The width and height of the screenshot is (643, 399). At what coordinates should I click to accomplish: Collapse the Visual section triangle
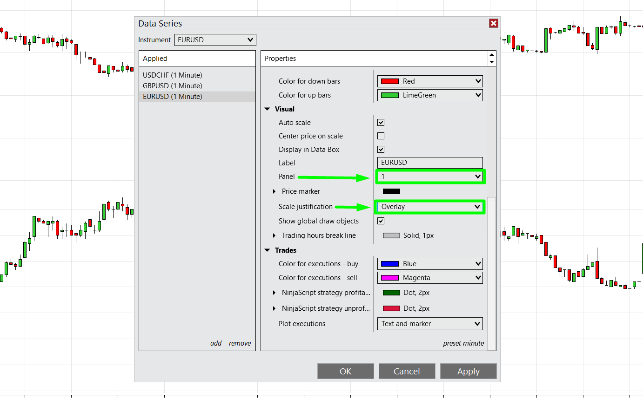pyautogui.click(x=268, y=109)
